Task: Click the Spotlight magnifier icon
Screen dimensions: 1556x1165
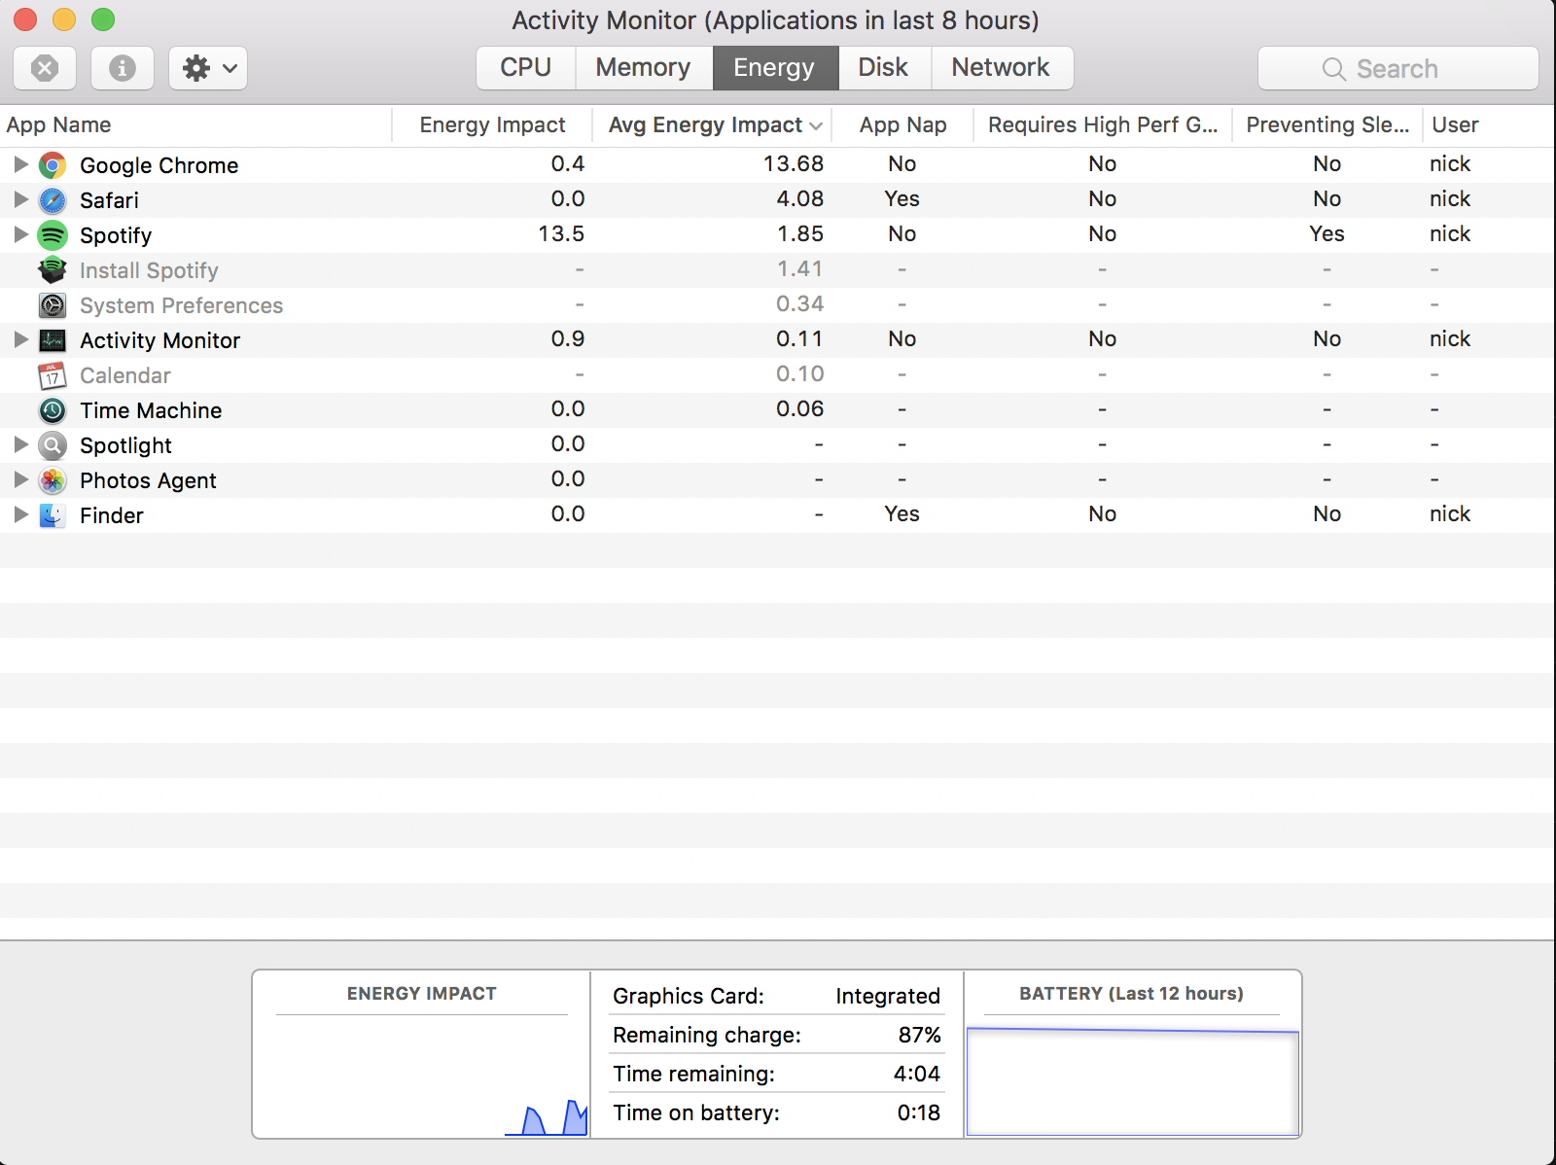Action: tap(53, 445)
